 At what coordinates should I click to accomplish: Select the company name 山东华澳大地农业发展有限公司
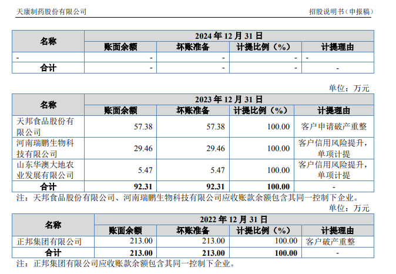pos(45,170)
